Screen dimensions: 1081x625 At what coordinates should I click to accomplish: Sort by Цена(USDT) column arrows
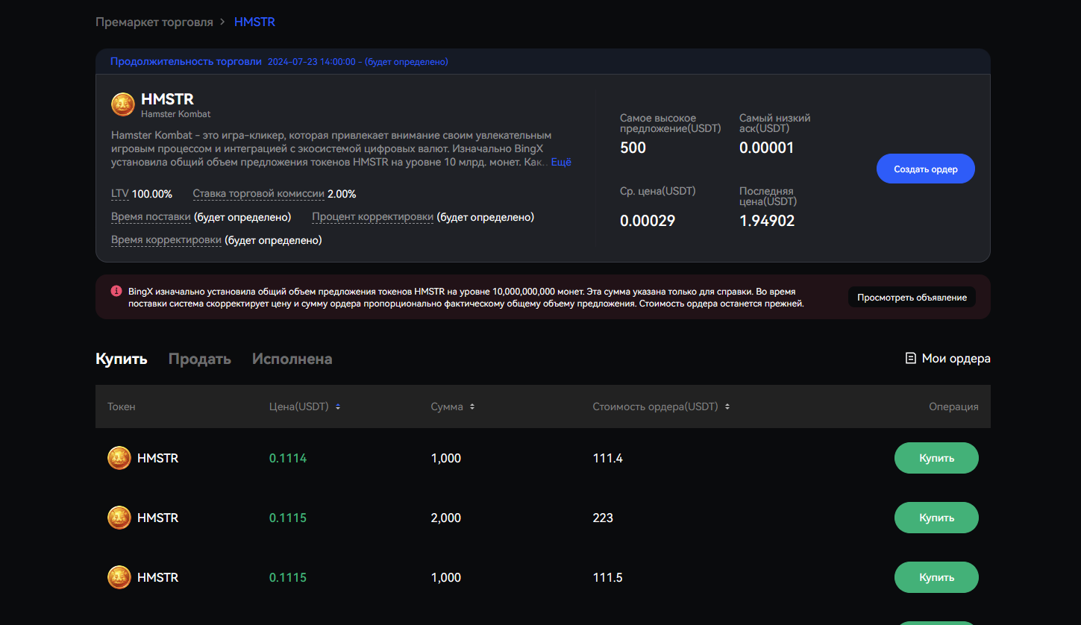338,406
